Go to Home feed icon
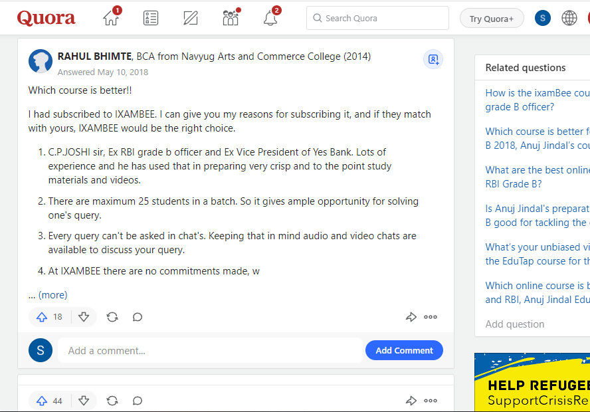Image resolution: width=590 pixels, height=412 pixels. pyautogui.click(x=112, y=17)
